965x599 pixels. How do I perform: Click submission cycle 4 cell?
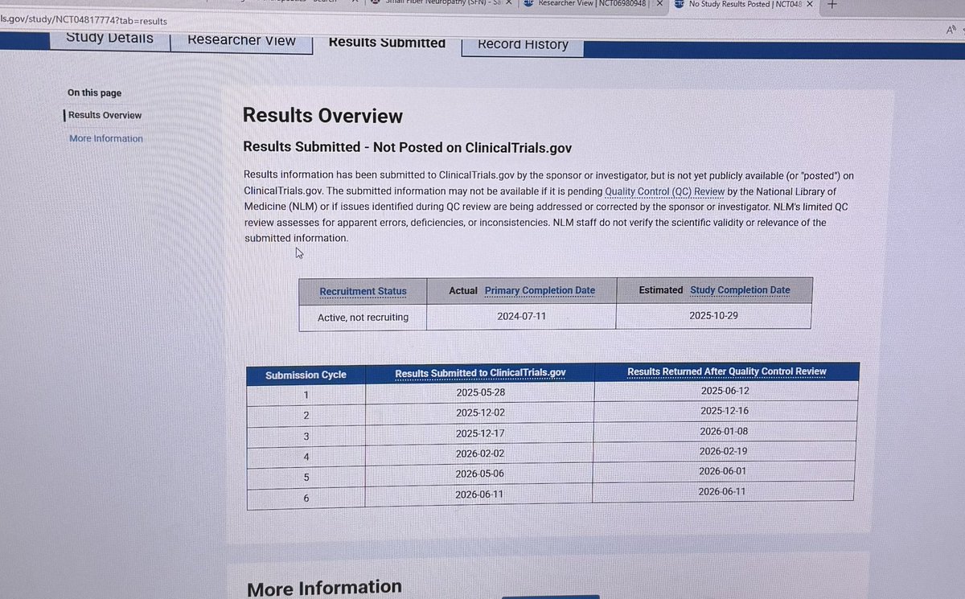click(306, 457)
